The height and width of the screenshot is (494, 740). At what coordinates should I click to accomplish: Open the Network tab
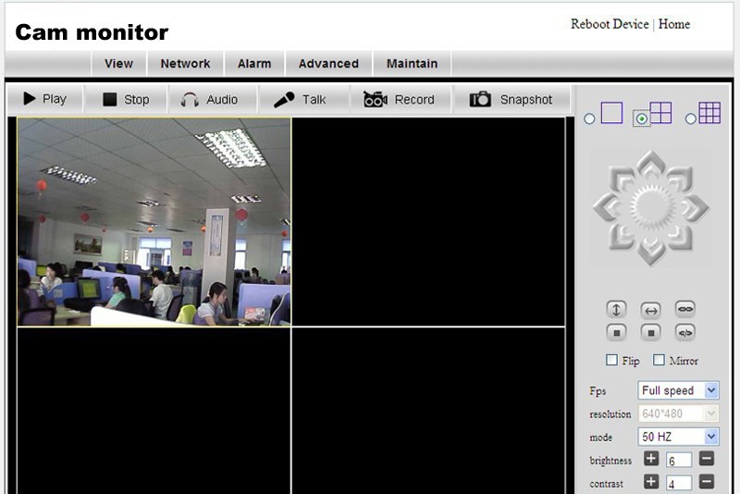[185, 64]
